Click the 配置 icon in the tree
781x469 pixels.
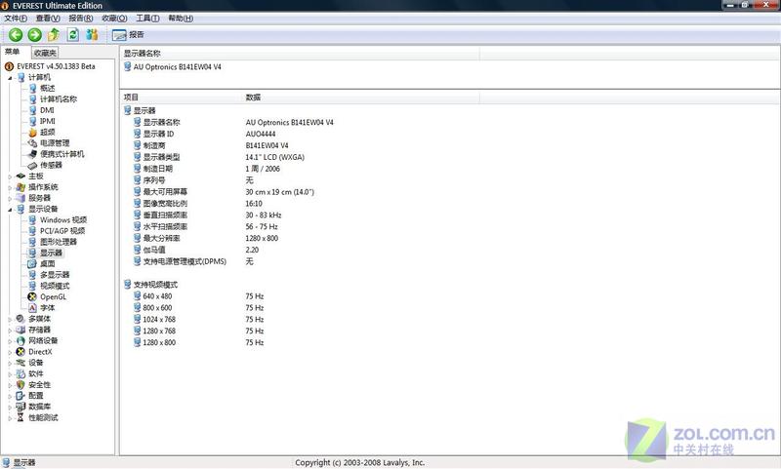tap(21, 396)
